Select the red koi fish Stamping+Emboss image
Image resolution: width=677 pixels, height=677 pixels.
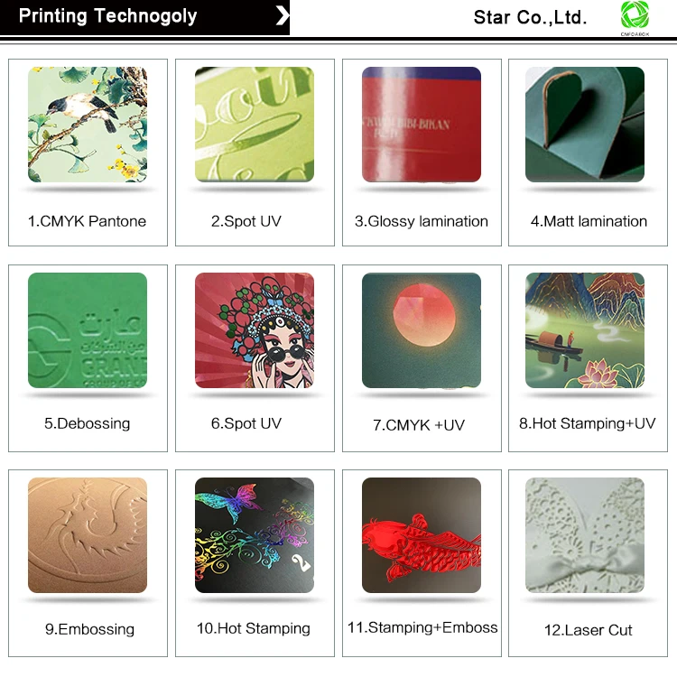click(x=422, y=535)
